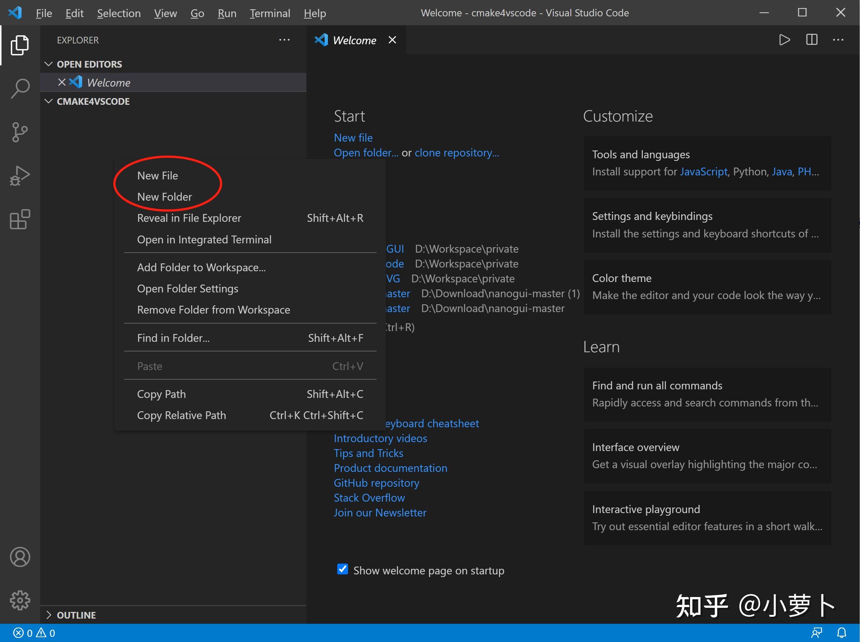Click the New file link

click(x=353, y=138)
